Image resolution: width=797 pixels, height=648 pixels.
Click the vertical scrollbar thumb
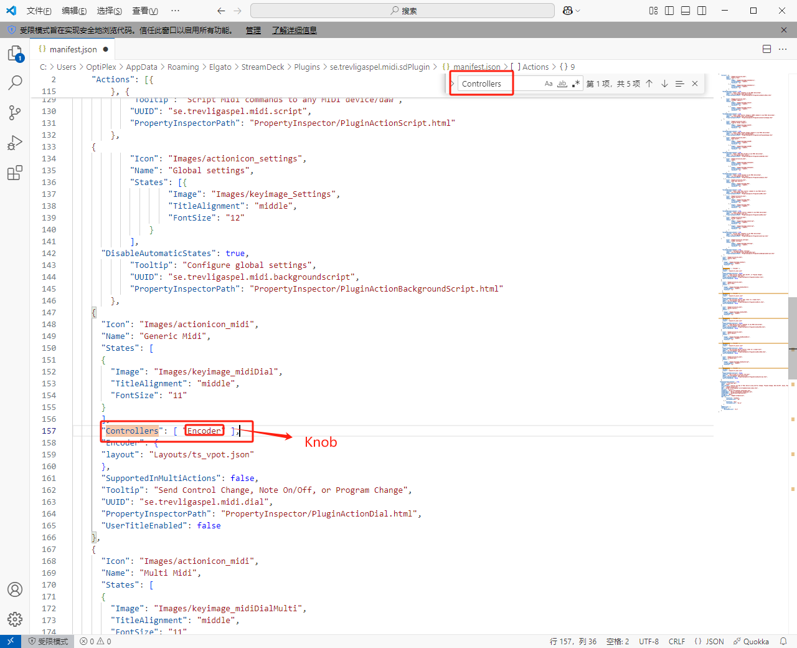[793, 338]
